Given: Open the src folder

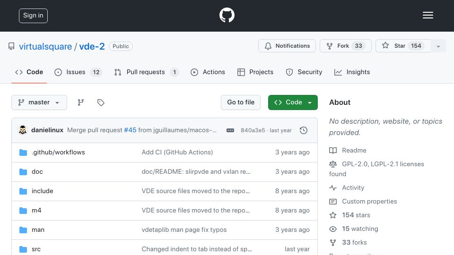Looking at the screenshot, I should pos(36,249).
